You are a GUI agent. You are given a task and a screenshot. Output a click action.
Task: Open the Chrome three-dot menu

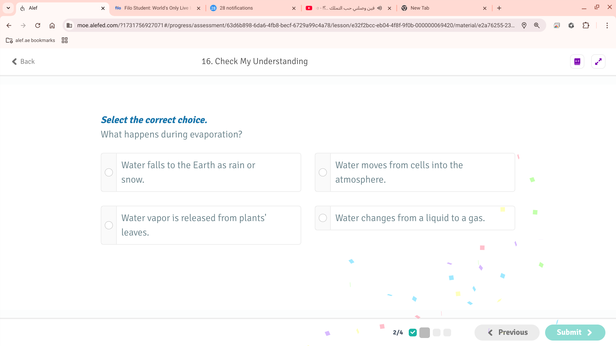607,25
